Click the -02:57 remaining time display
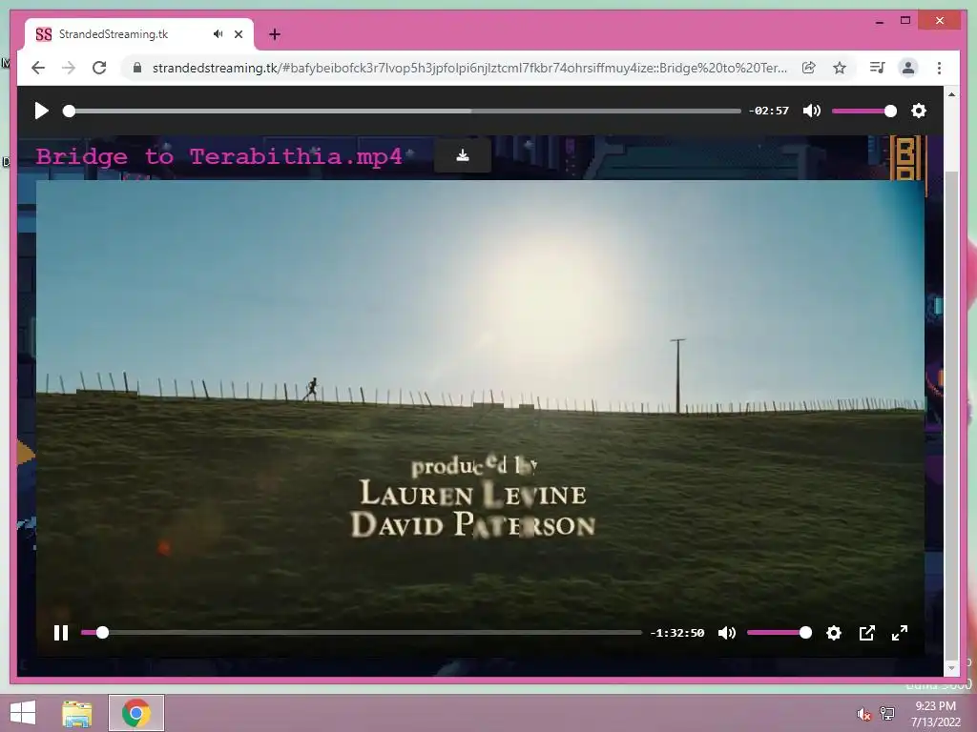 [769, 111]
